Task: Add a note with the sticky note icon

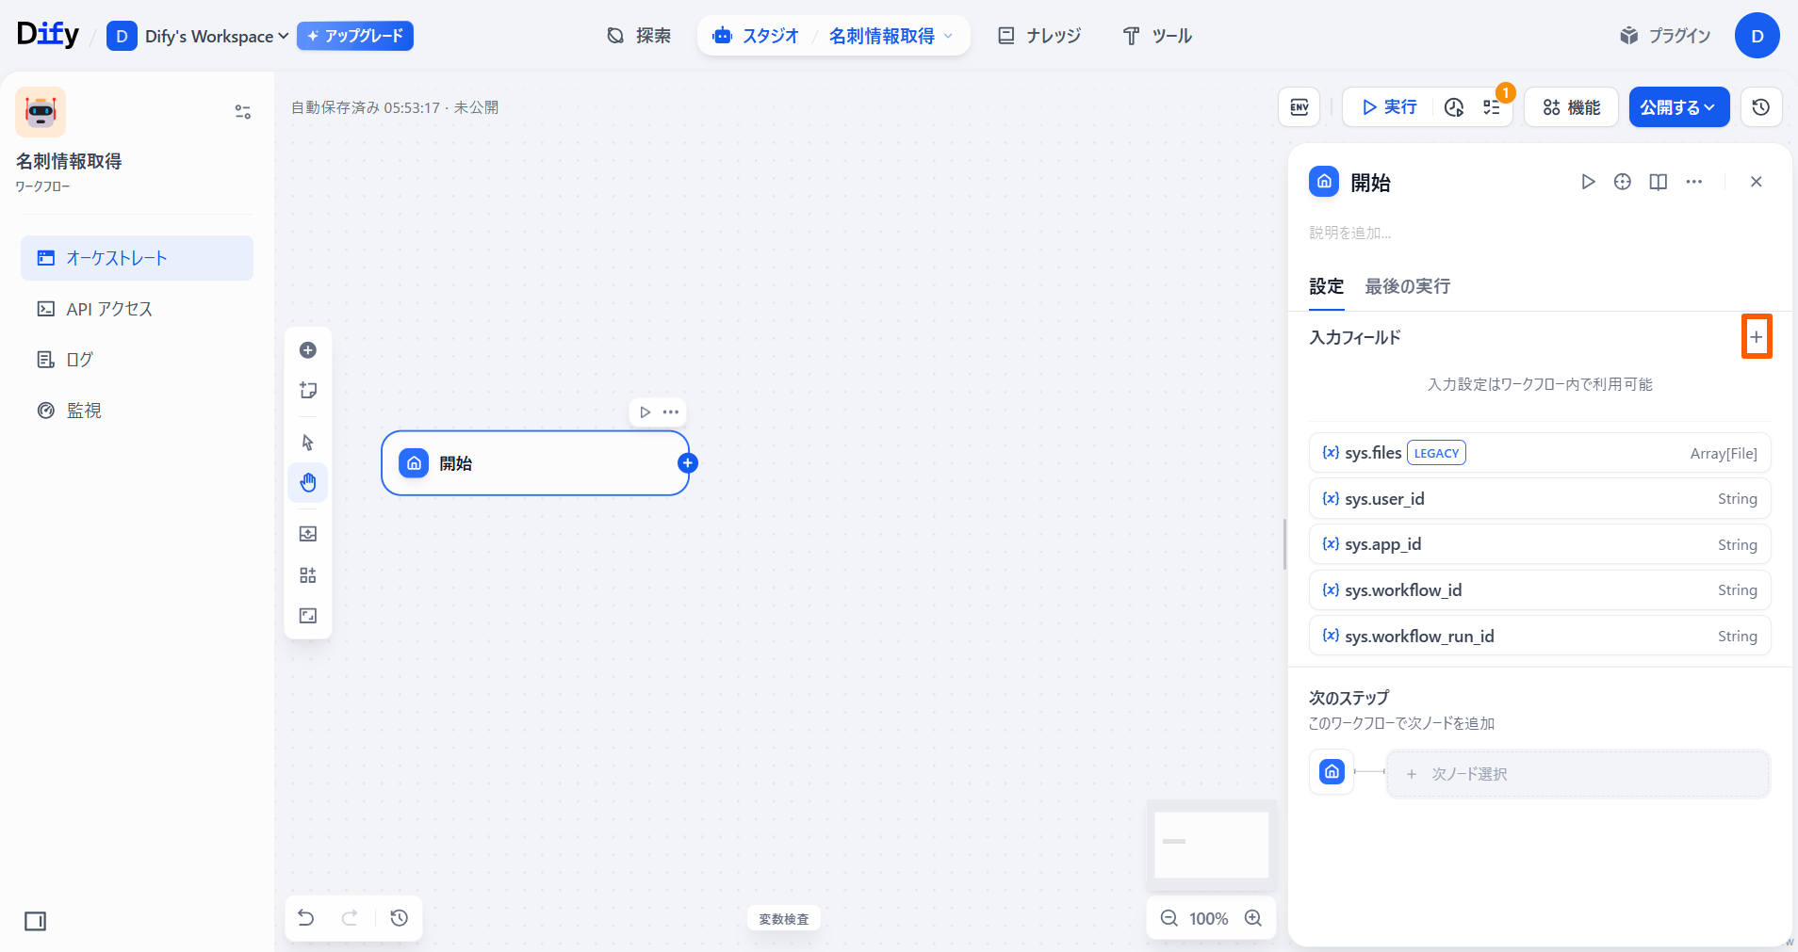Action: [308, 391]
